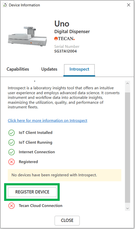Viewport: 135px width, 229px height.
Task: Open the link for more information on Introspect
Action: tap(47, 121)
